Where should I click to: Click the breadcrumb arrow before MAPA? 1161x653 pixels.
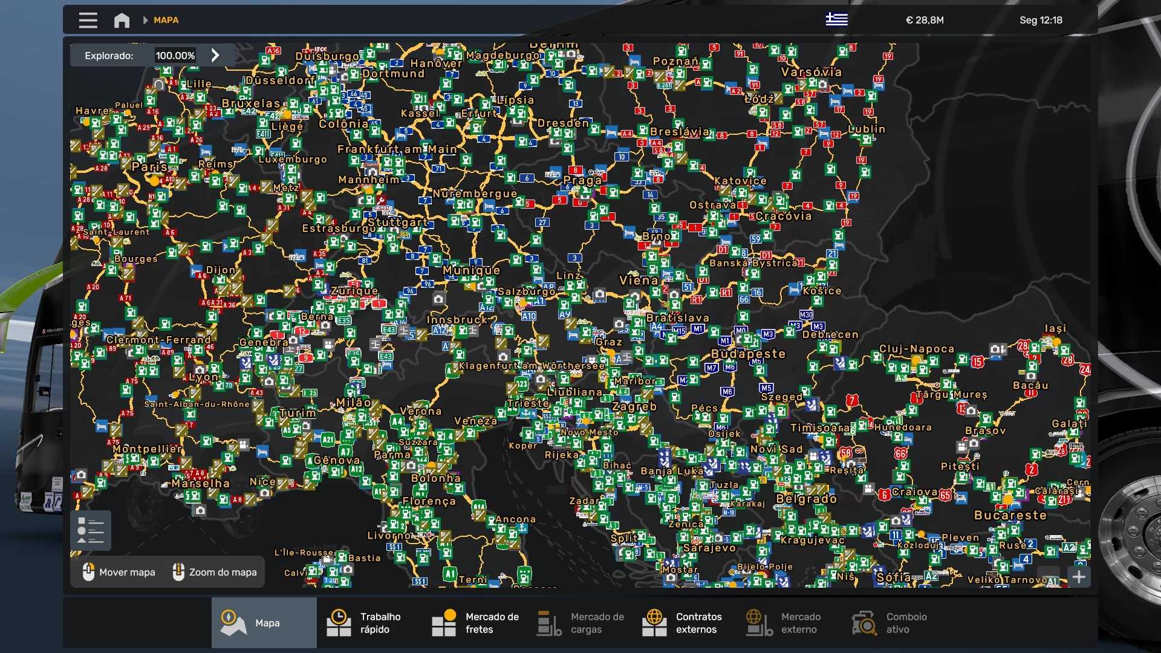(145, 20)
